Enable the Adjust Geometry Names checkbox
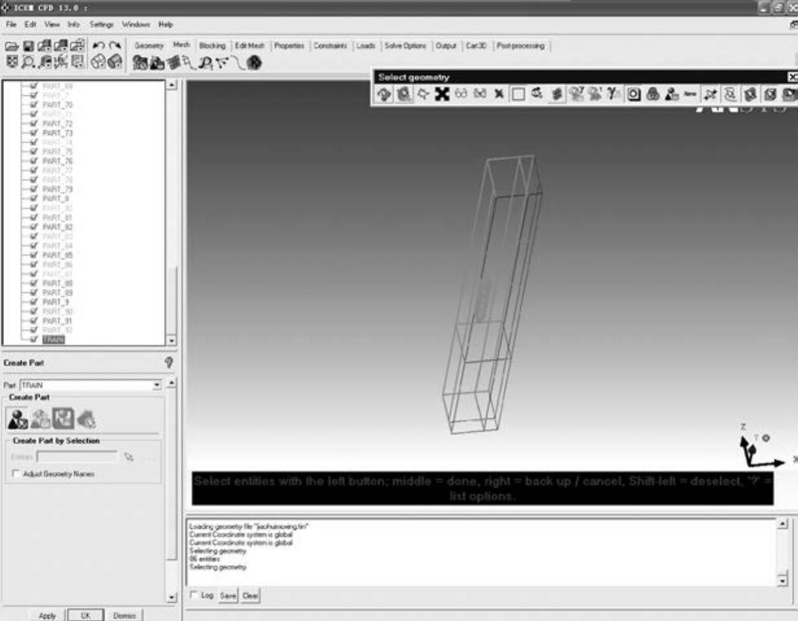Image resolution: width=798 pixels, height=621 pixels. tap(16, 474)
